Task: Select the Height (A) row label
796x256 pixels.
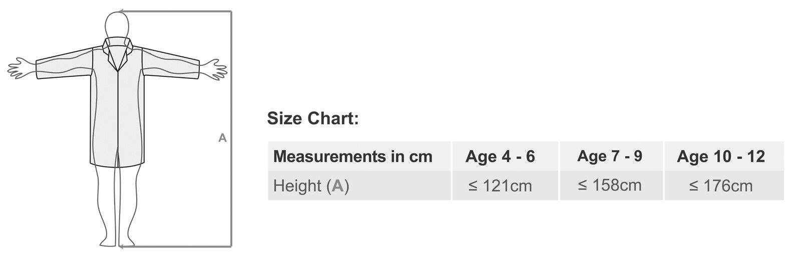Action: click(311, 186)
